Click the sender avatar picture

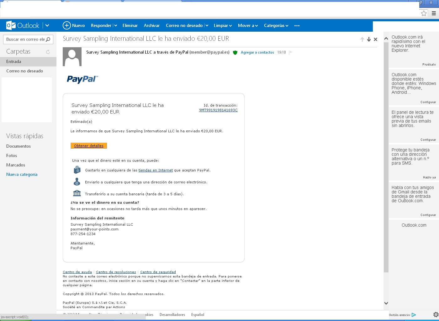click(x=72, y=57)
